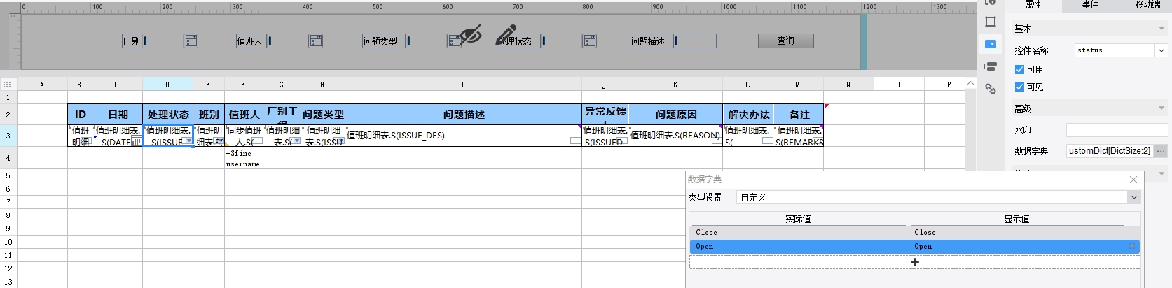
Task: Click the pencil edit icon in parameter pane
Action: click(506, 34)
